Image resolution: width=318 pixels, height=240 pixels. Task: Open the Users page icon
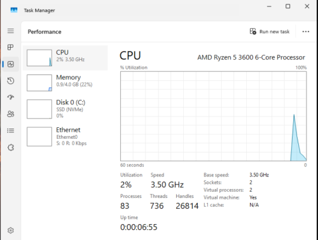click(x=11, y=114)
